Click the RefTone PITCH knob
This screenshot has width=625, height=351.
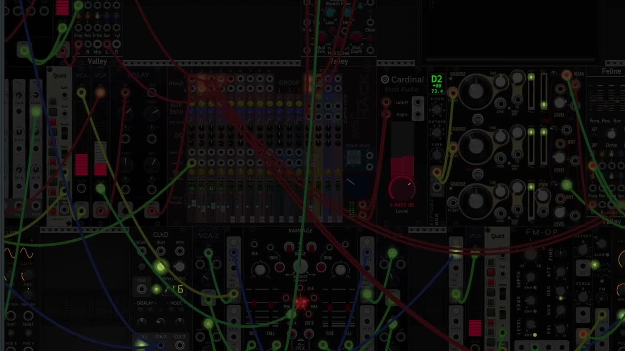(436, 111)
